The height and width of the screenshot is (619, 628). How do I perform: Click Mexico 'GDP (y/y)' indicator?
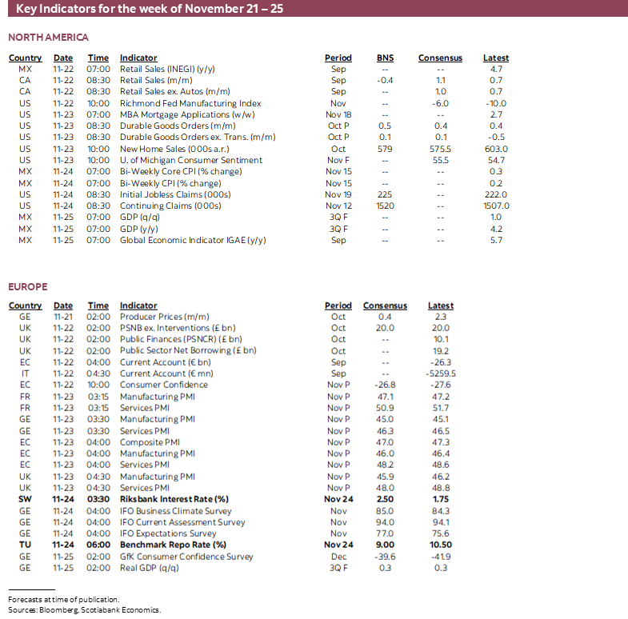[139, 229]
